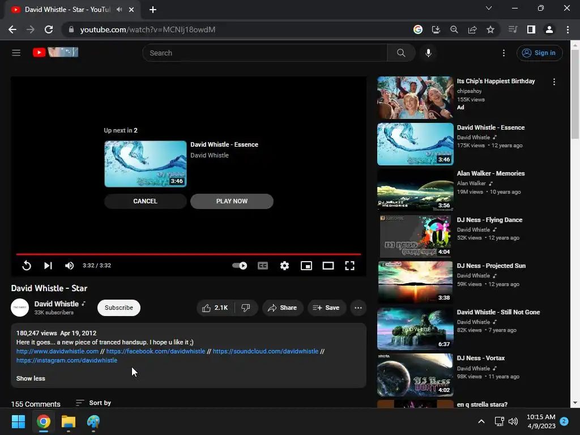This screenshot has height=435, width=580.
Task: Replay the video with replay icon
Action: pyautogui.click(x=26, y=265)
